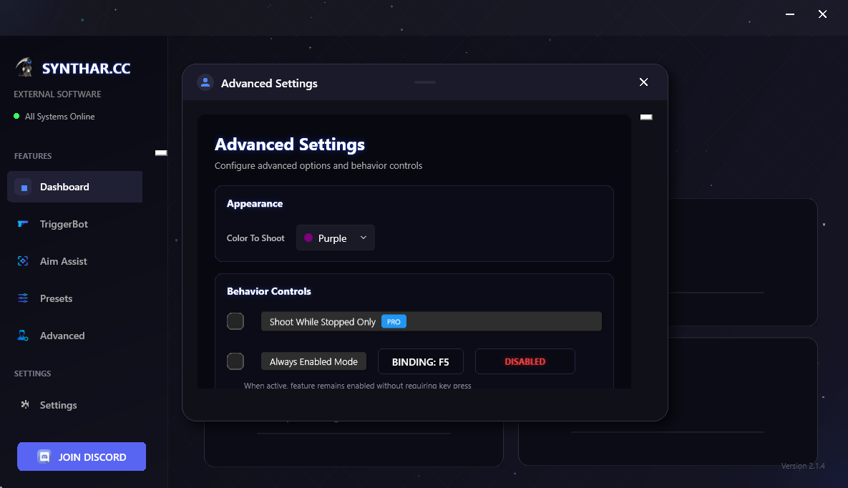
Task: Click the Behavior Controls heading
Action: (269, 291)
